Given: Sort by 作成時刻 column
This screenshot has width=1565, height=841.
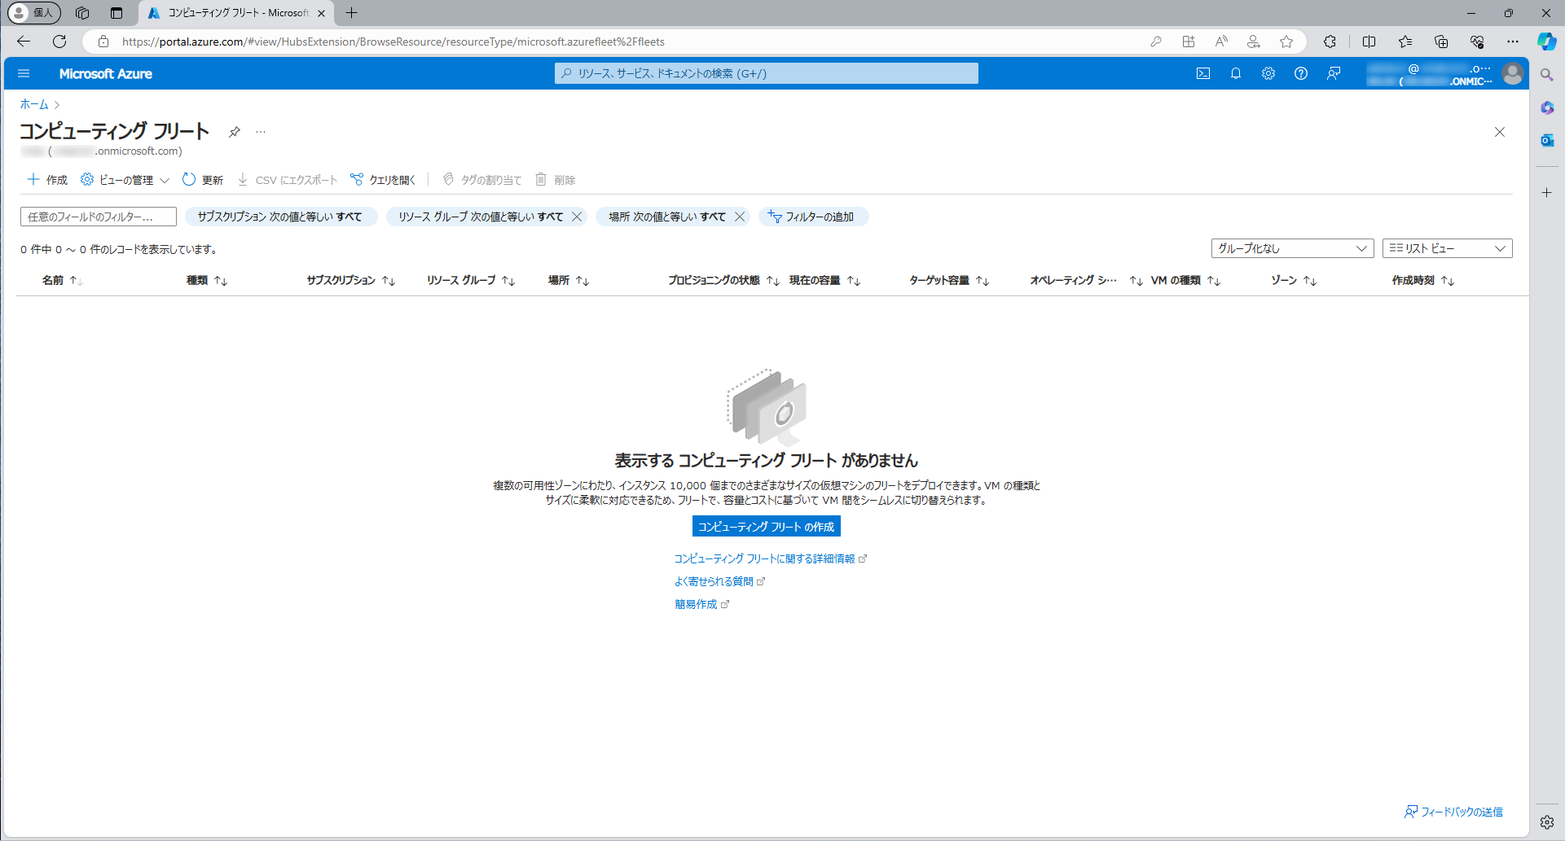Looking at the screenshot, I should [x=1423, y=280].
